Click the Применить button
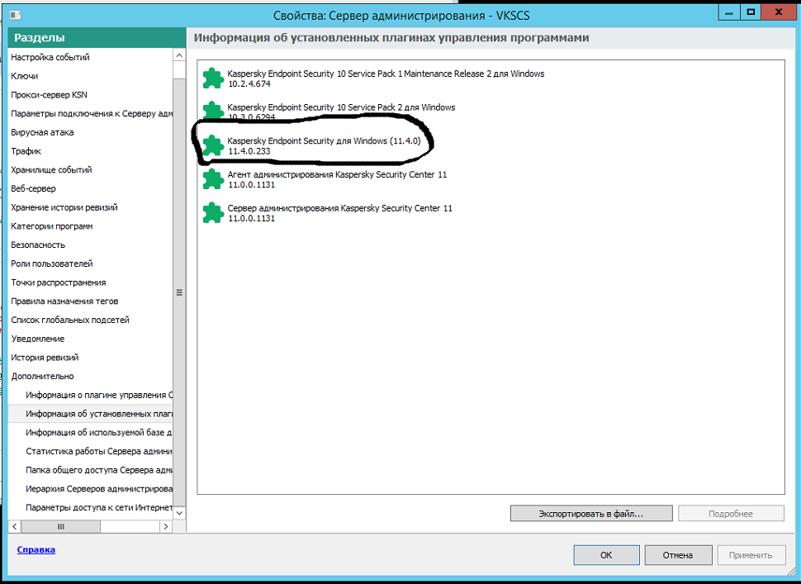The height and width of the screenshot is (584, 801). [751, 555]
